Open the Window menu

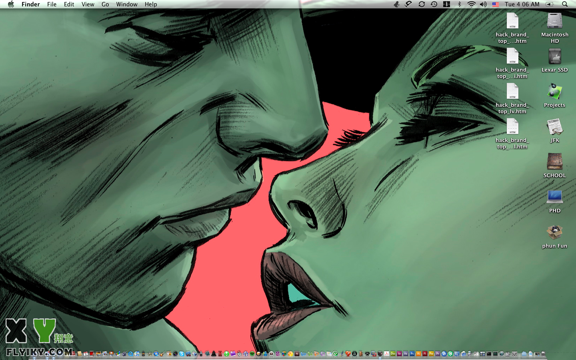tap(127, 4)
